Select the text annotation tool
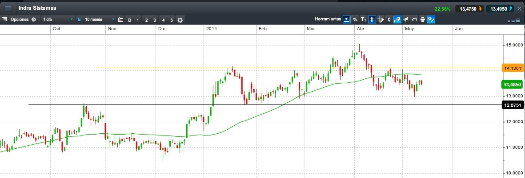The image size is (525, 178). click(x=363, y=20)
